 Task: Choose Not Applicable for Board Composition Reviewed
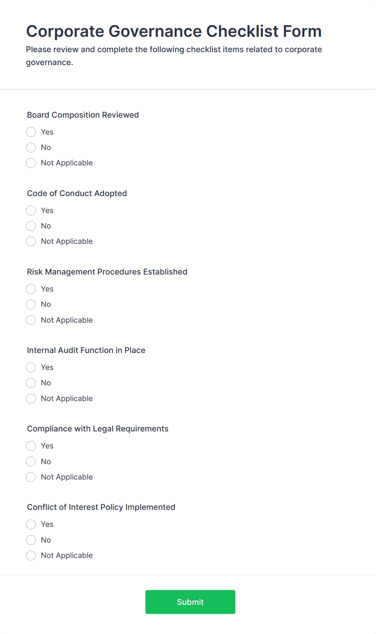click(31, 163)
